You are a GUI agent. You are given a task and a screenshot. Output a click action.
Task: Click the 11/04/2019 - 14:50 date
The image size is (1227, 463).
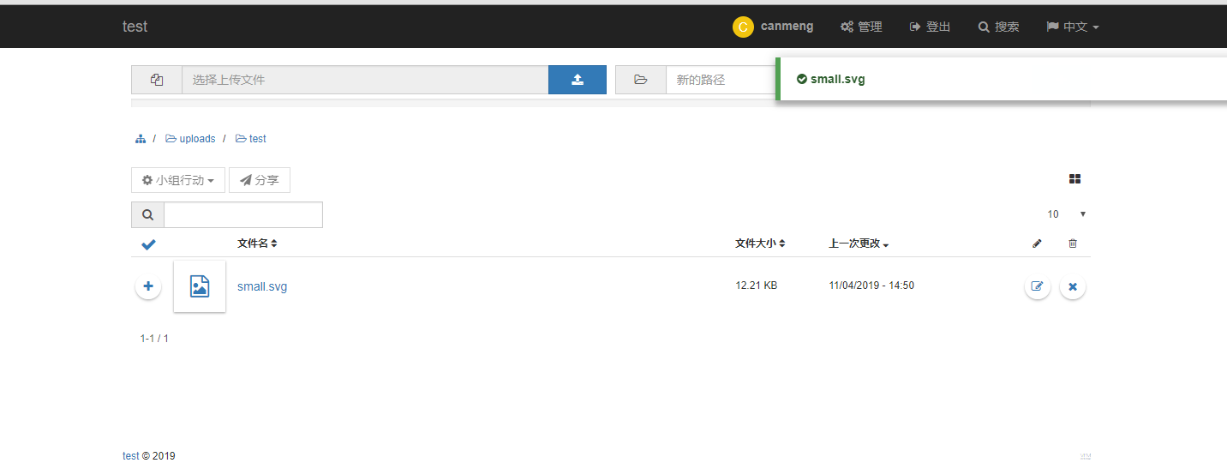tap(871, 286)
